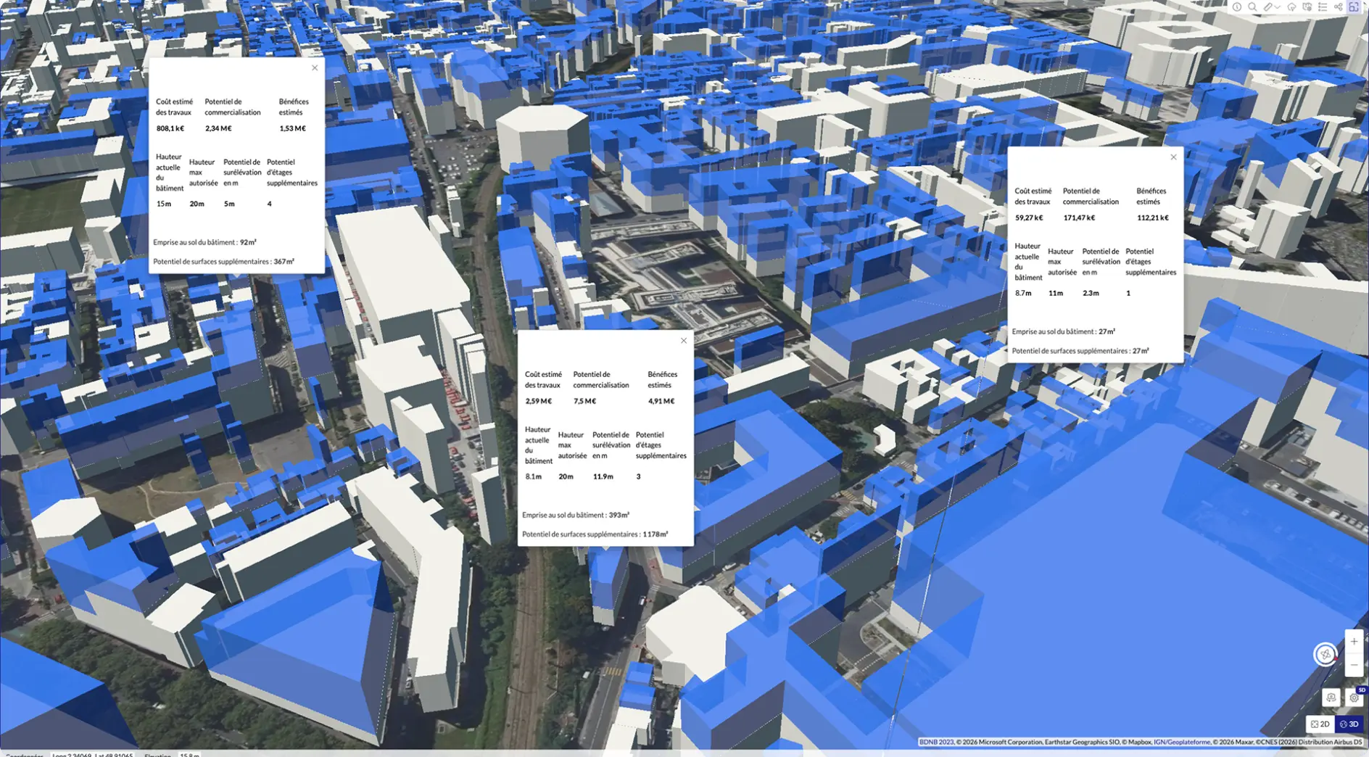Close the popup showing 808,1 k€ cost
This screenshot has width=1369, height=757.
[x=315, y=67]
